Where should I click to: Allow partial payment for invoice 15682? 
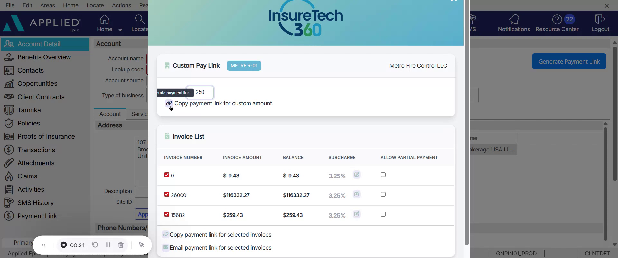point(383,214)
